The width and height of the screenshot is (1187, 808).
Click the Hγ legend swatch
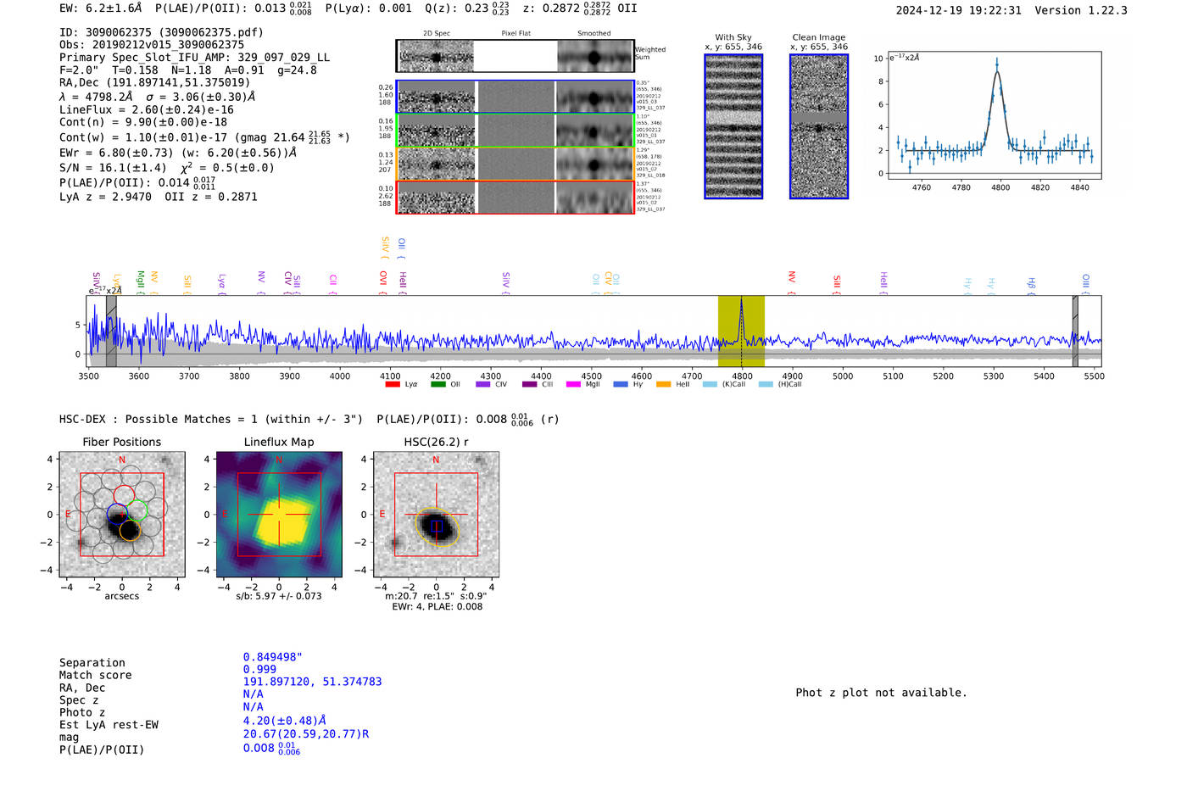[621, 385]
